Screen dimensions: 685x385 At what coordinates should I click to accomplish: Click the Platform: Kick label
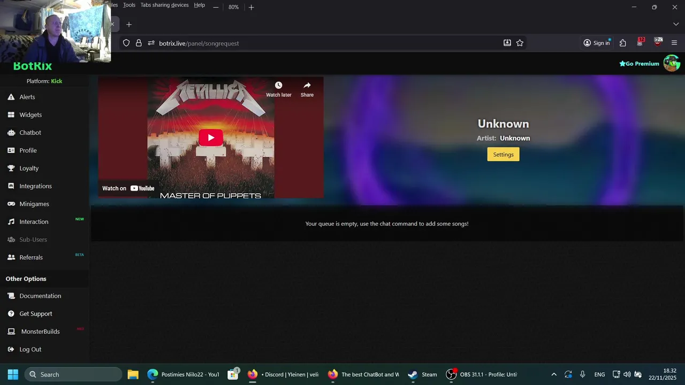[x=44, y=81]
